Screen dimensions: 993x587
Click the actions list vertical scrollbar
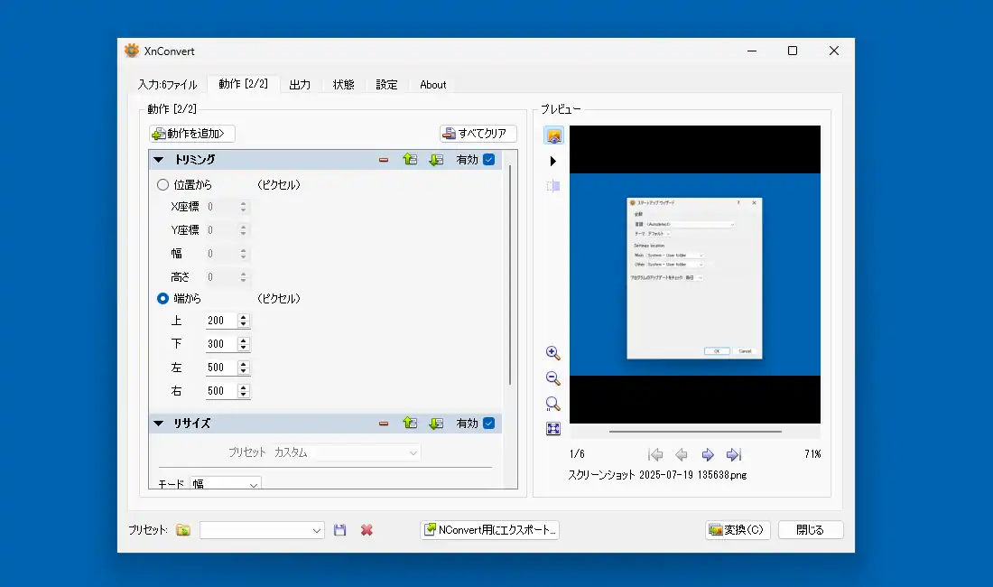point(510,275)
